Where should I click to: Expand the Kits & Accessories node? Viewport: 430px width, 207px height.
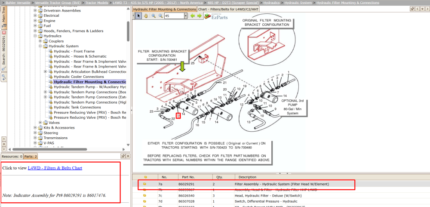(x=35, y=128)
